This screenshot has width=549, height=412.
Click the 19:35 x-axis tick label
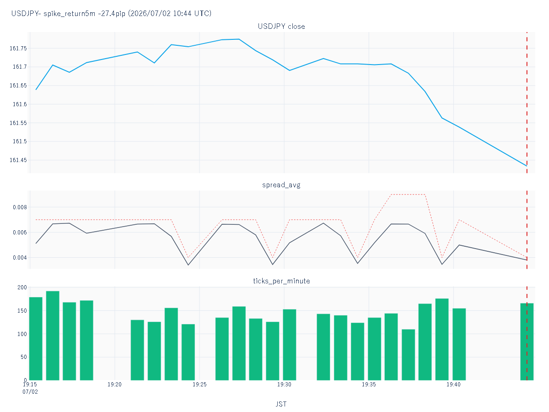pos(369,385)
